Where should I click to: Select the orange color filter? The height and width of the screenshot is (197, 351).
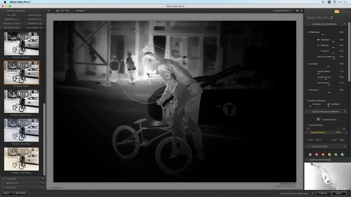click(323, 154)
